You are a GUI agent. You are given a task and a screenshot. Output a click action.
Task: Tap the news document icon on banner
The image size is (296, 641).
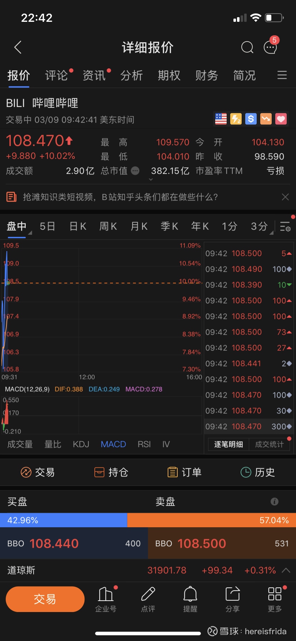click(x=11, y=197)
